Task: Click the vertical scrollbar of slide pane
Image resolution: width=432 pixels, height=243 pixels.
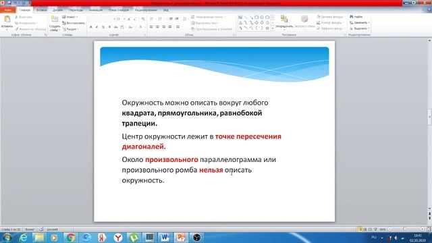Action: [429, 124]
